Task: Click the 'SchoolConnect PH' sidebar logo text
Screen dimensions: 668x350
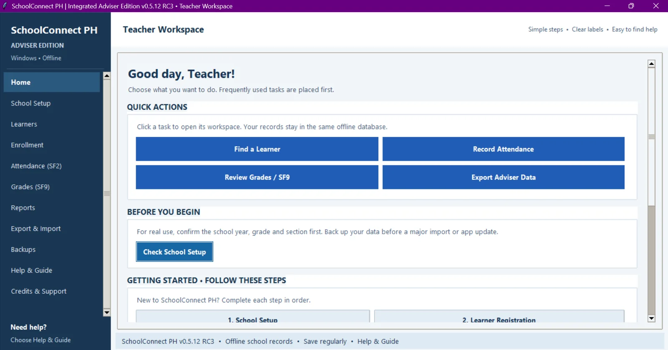Action: pyautogui.click(x=54, y=30)
